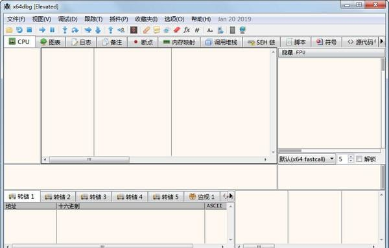
Task: Switch to the 脚本 tab
Action: (296, 42)
